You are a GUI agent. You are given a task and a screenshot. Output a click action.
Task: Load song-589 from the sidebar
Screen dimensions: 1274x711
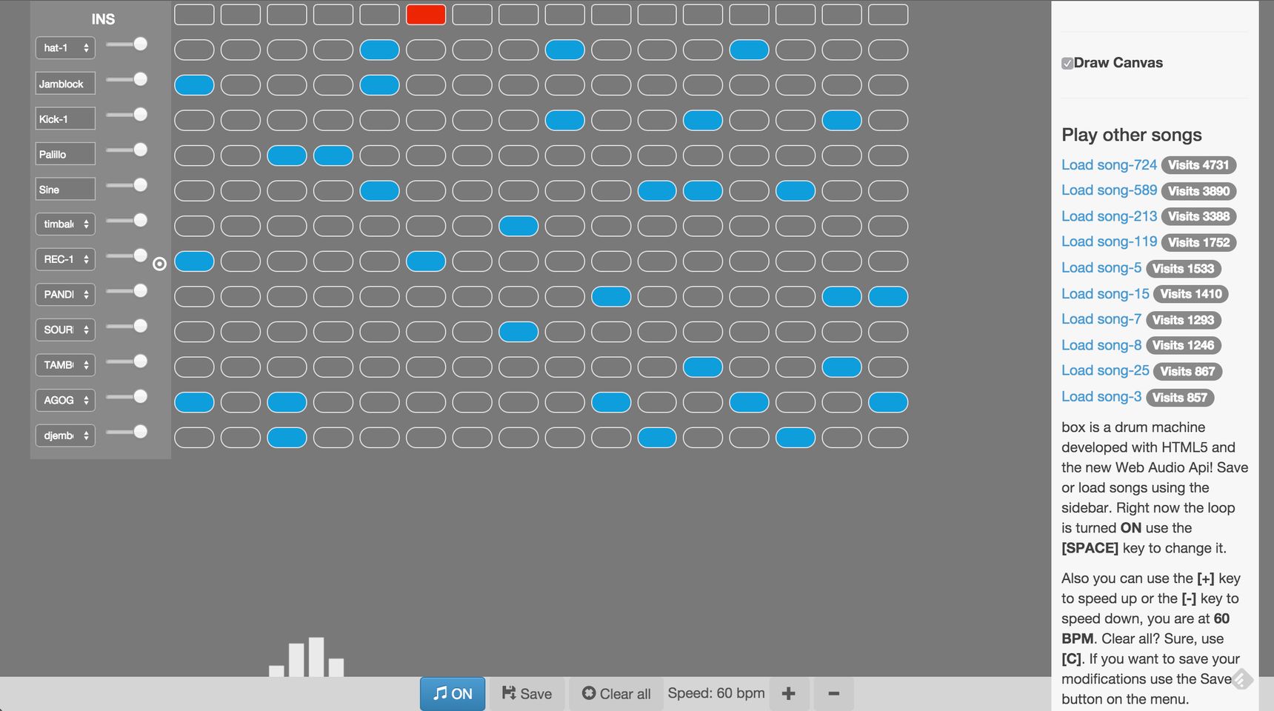click(x=1109, y=190)
